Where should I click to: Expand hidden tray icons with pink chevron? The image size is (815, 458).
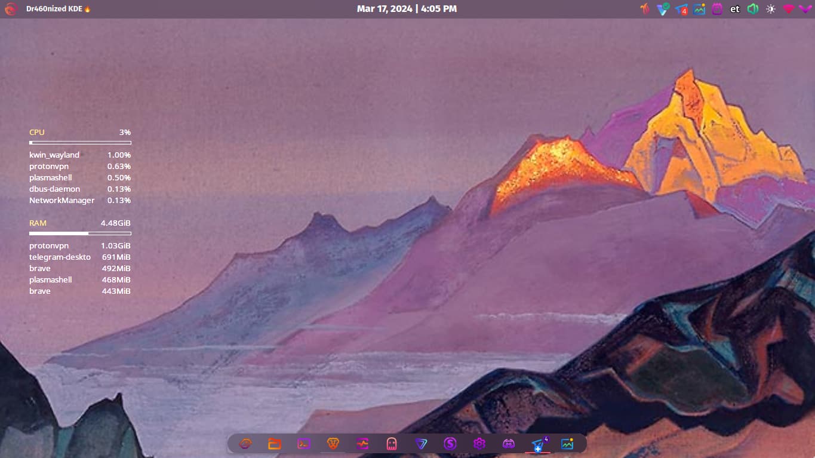click(805, 9)
